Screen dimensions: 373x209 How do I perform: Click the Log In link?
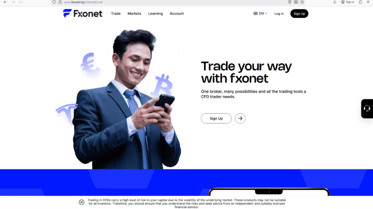pyautogui.click(x=279, y=13)
